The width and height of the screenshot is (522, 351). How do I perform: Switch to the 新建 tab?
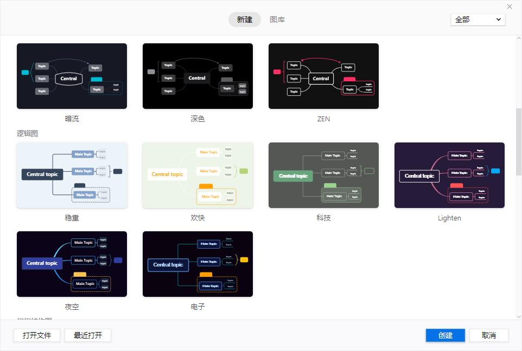(x=245, y=19)
